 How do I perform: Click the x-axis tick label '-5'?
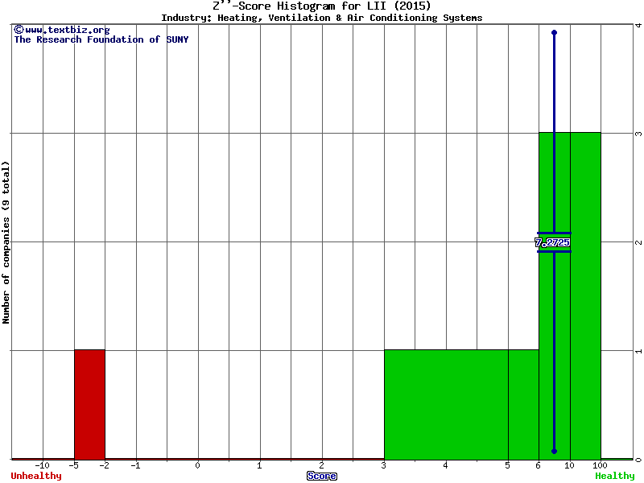tap(73, 466)
